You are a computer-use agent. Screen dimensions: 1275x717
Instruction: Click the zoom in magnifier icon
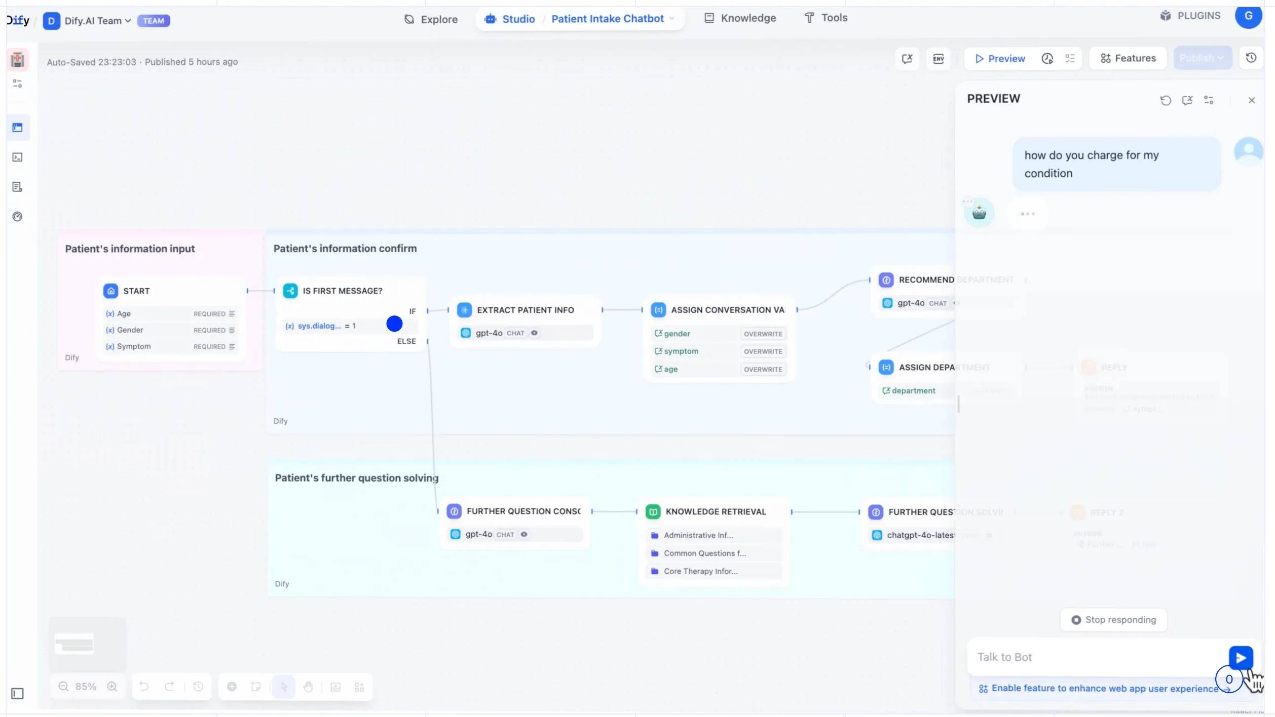pos(112,687)
